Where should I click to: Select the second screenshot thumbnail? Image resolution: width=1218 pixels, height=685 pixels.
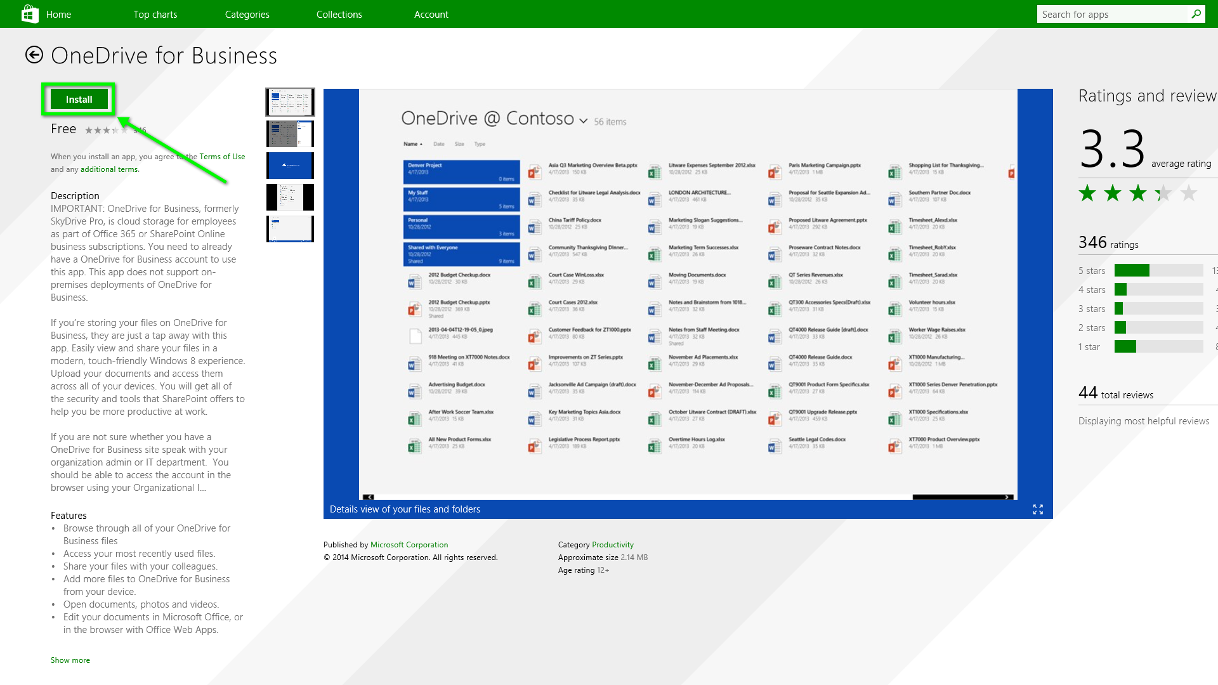[x=290, y=134]
